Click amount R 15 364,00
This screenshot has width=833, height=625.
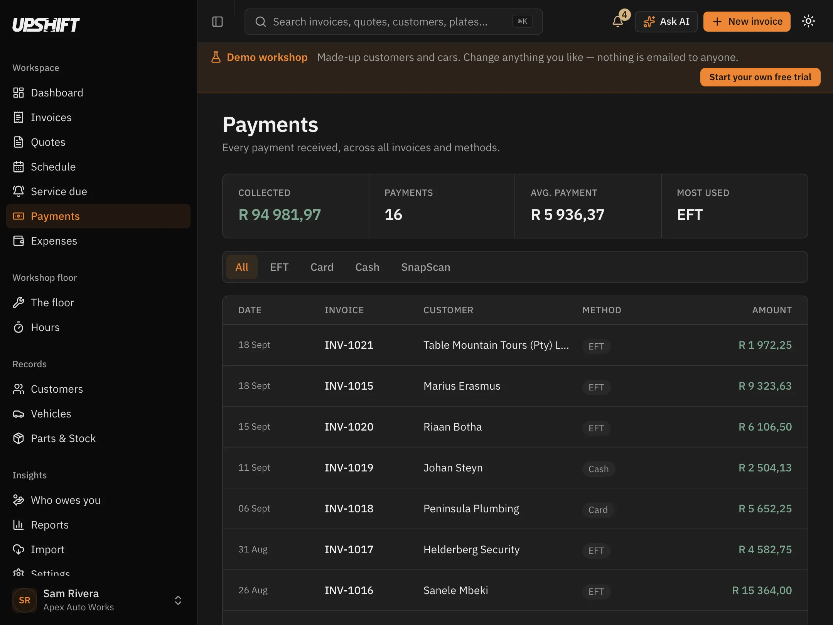pos(762,590)
